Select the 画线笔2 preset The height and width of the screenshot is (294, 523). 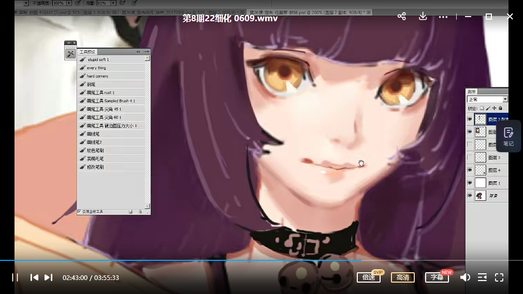point(111,142)
